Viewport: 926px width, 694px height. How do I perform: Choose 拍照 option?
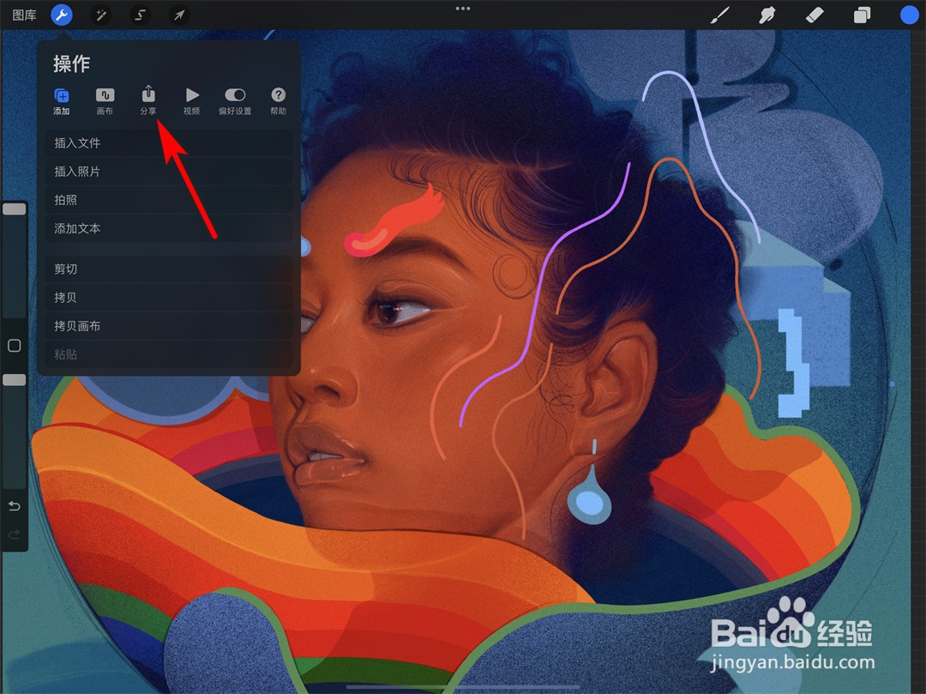tap(169, 200)
